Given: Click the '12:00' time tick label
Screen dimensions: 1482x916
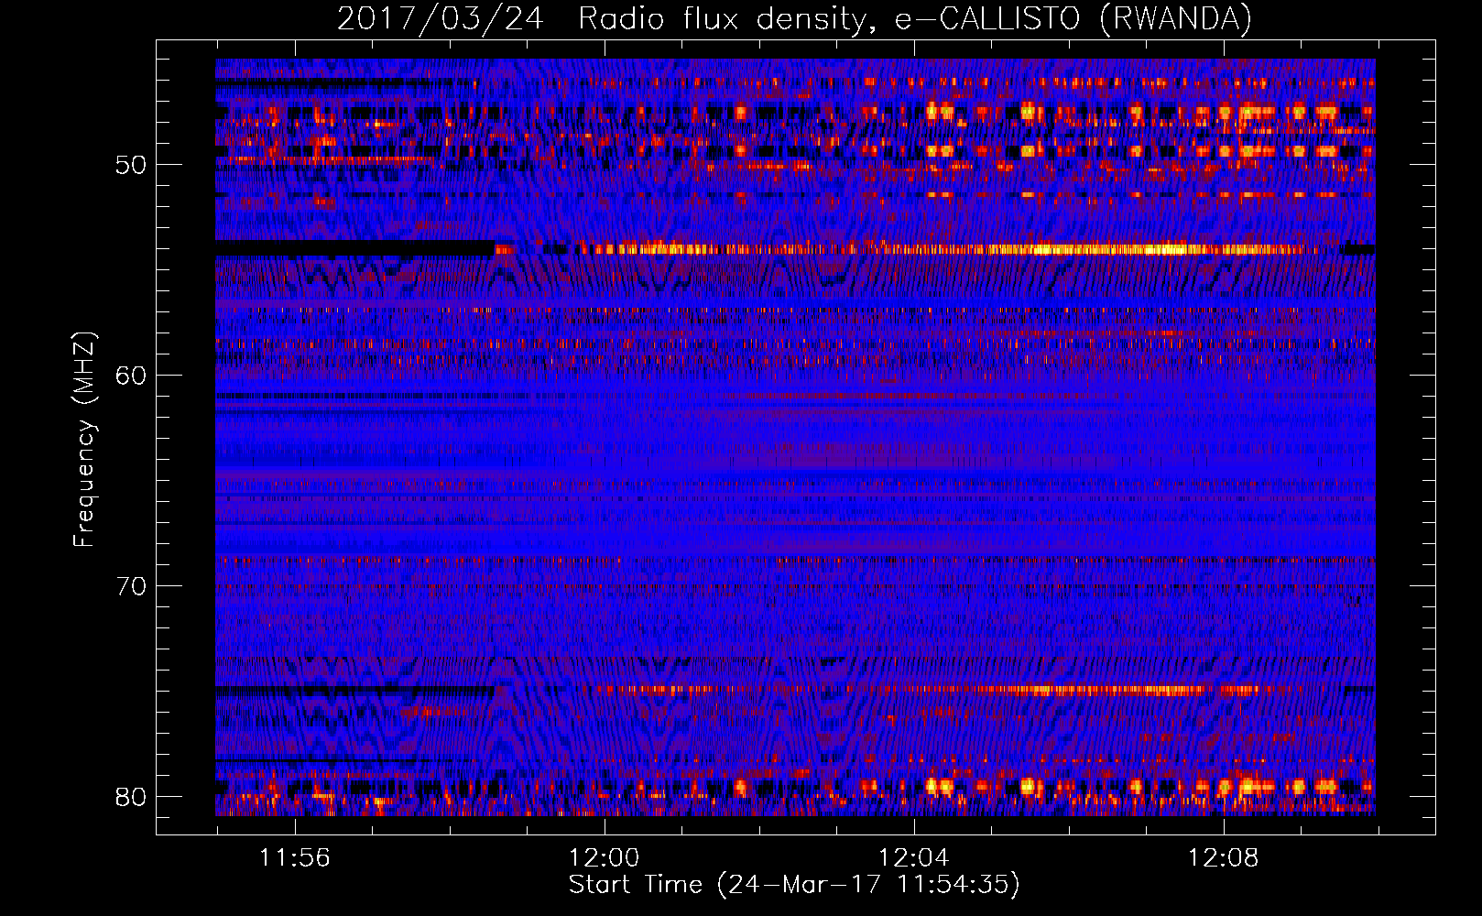Looking at the screenshot, I should pos(604,858).
